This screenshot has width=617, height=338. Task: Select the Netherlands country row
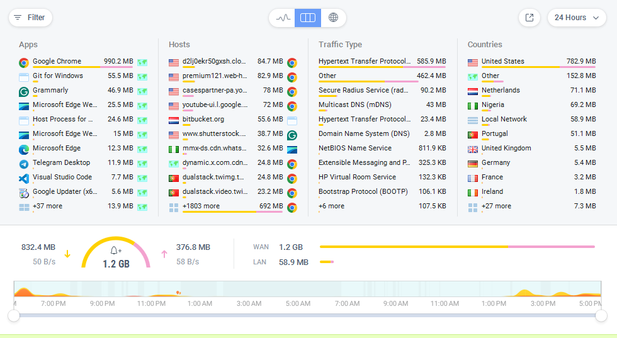[531, 91]
